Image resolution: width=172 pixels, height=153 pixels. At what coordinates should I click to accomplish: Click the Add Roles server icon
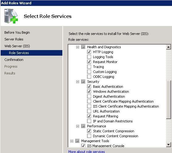[11, 16]
